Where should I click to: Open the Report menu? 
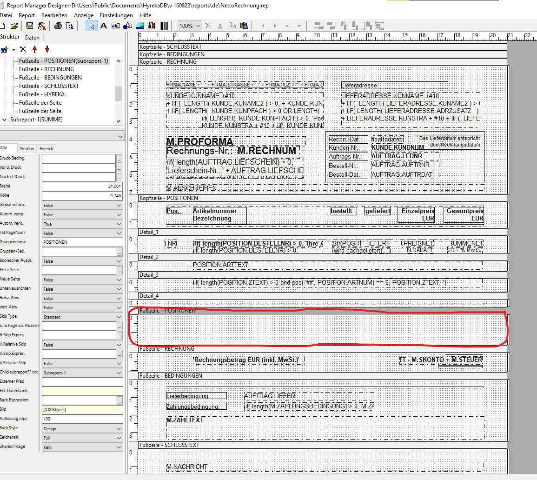point(27,15)
